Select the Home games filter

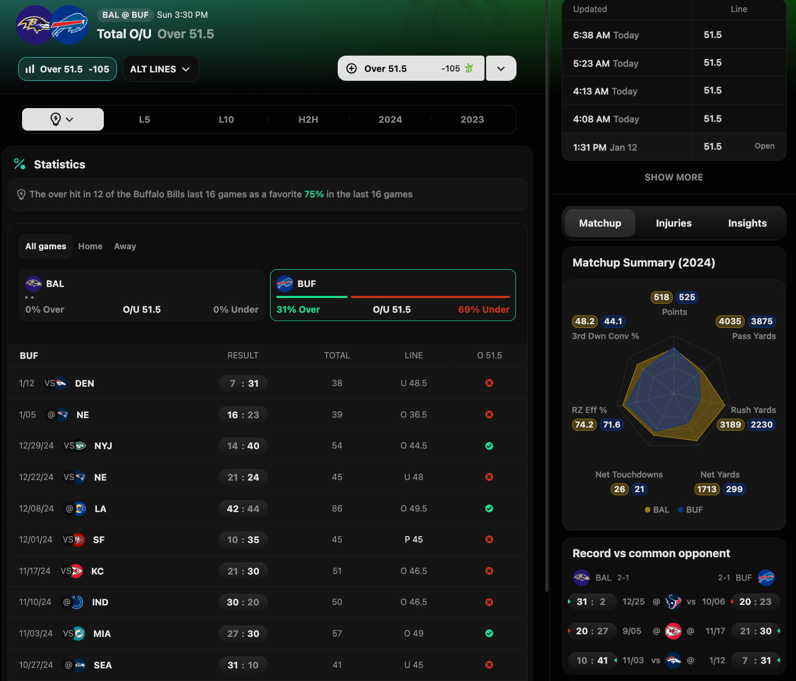click(x=90, y=247)
